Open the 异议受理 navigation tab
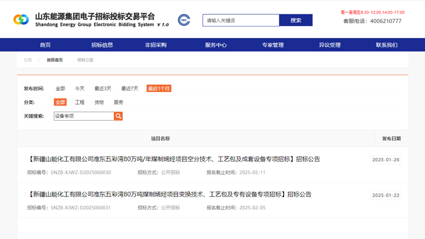 330,45
